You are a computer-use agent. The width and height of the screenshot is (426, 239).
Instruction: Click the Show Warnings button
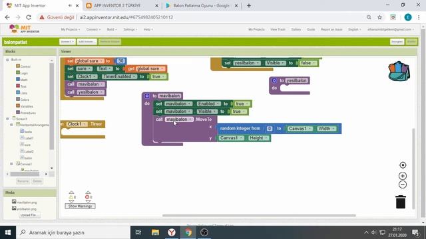point(80,206)
